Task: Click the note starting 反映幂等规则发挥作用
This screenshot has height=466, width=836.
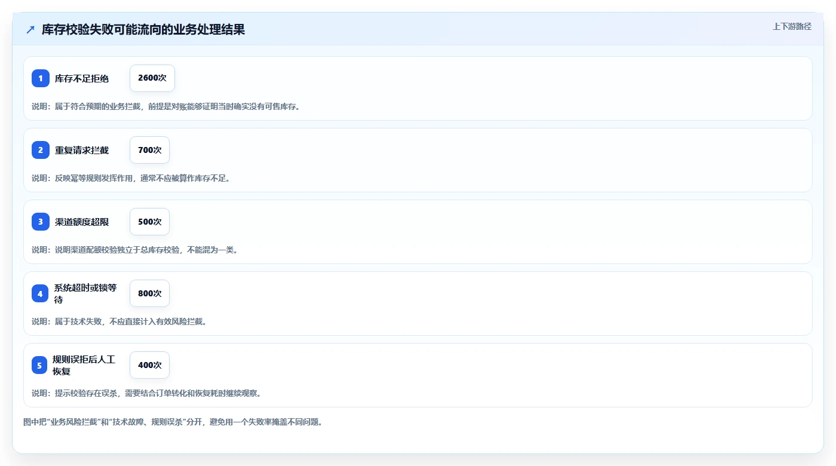Action: [x=131, y=178]
